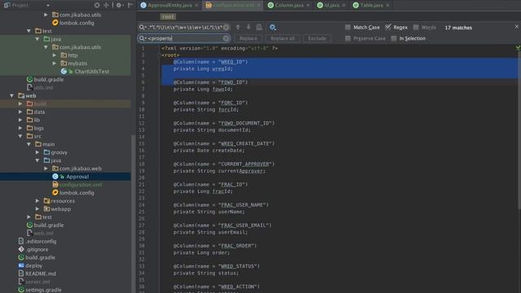The width and height of the screenshot is (521, 293).
Task: Go to next search occurrence arrow
Action: [248, 27]
